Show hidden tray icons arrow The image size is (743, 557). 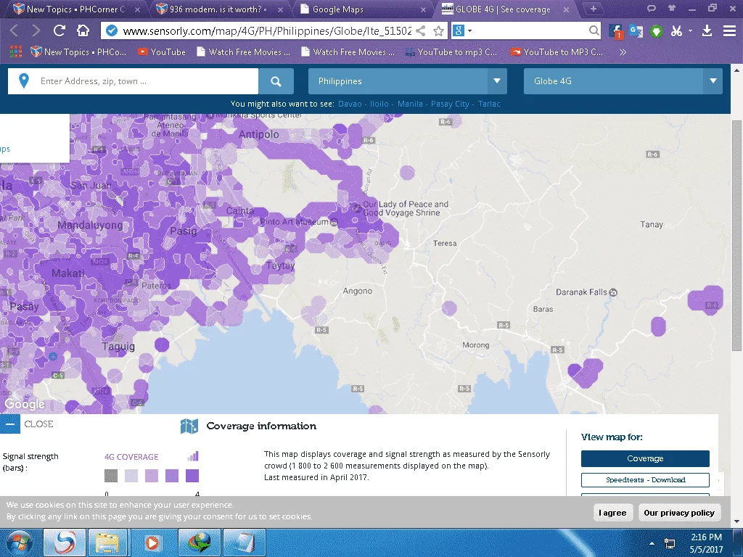(652, 543)
